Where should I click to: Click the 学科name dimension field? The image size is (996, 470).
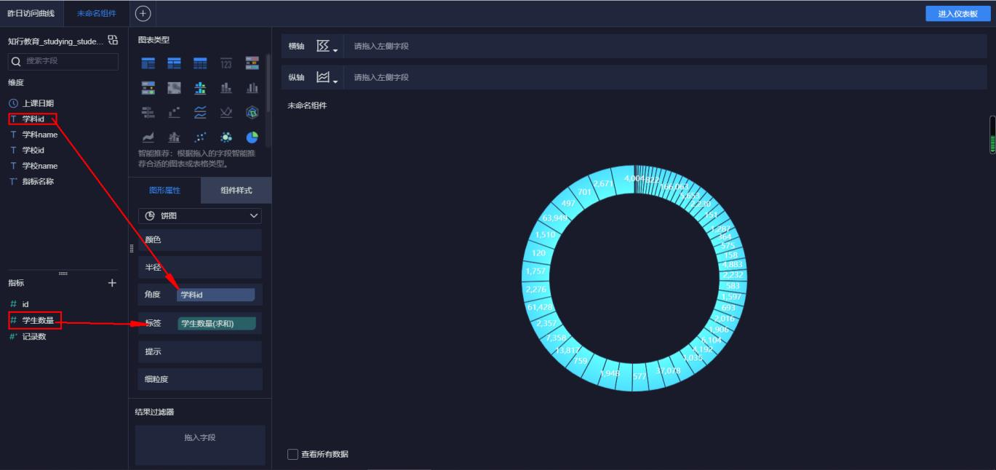pyautogui.click(x=38, y=134)
